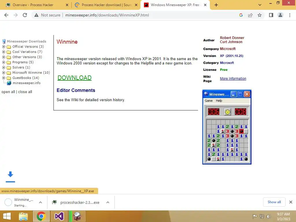
Task: Close the downloads bar
Action: [x=291, y=202]
